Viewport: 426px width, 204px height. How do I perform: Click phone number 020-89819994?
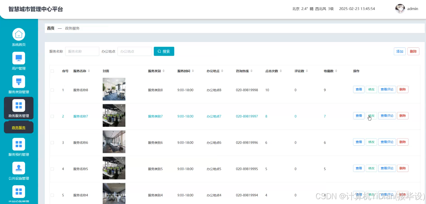click(x=247, y=195)
